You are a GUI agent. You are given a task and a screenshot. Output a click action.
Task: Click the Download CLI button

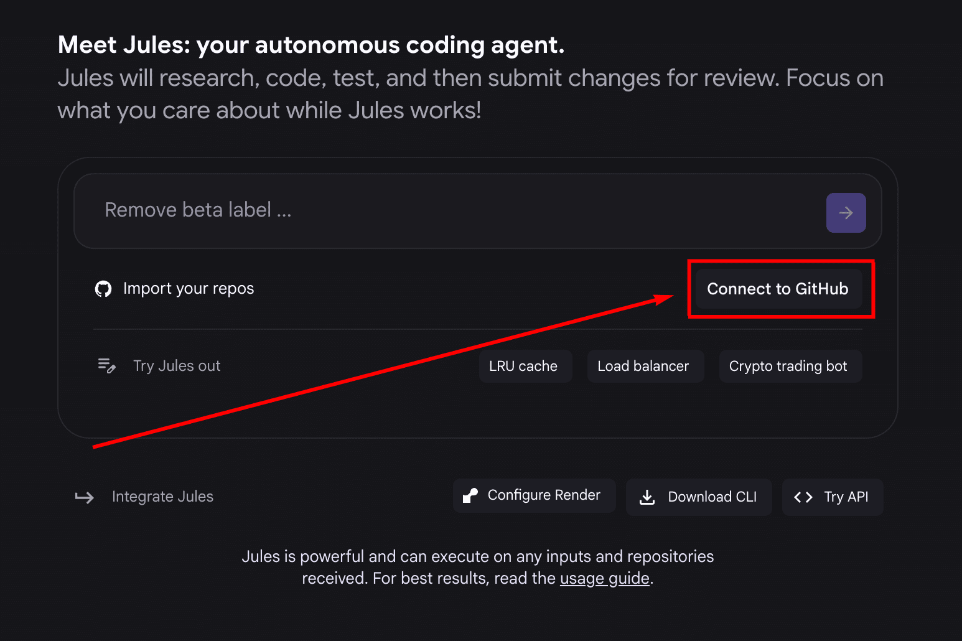click(x=698, y=497)
